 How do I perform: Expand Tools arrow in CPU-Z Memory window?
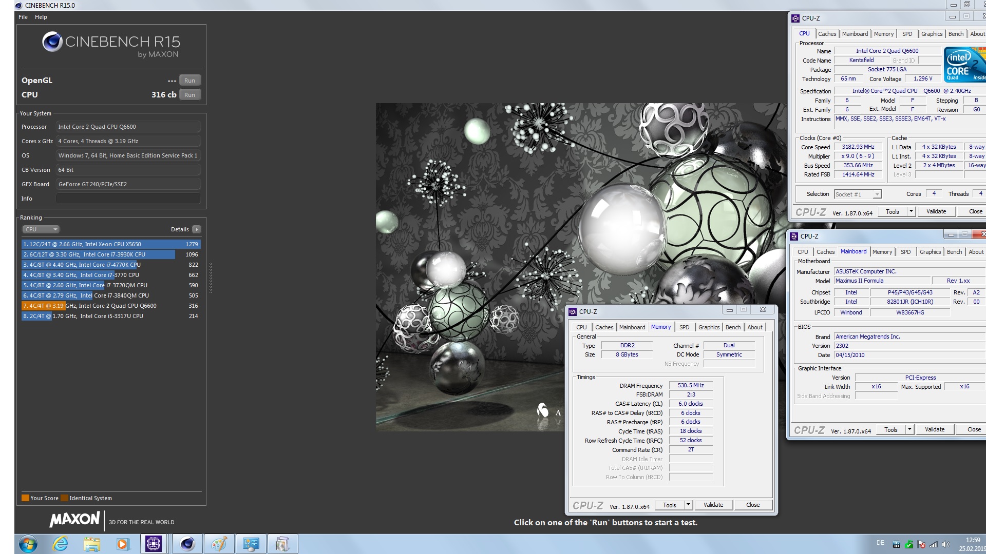[688, 505]
